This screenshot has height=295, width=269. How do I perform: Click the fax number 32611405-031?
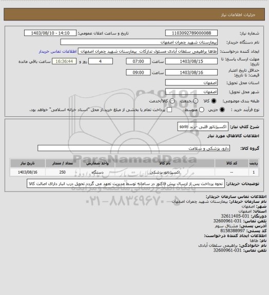pyautogui.click(x=235, y=216)
